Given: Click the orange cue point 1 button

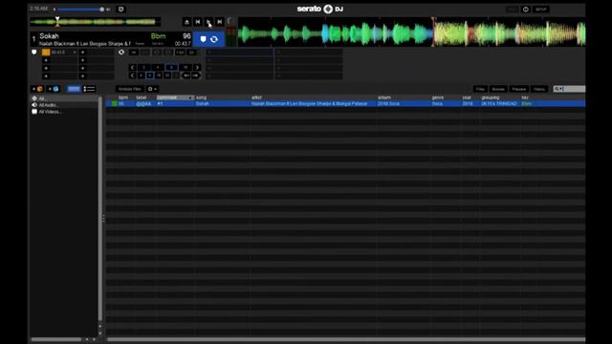Looking at the screenshot, I should (x=46, y=52).
